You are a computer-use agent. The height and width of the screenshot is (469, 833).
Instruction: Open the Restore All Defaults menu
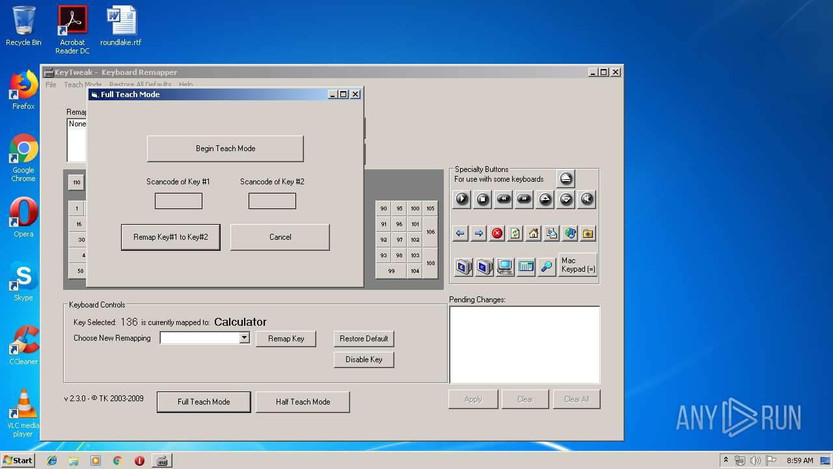[x=141, y=85]
